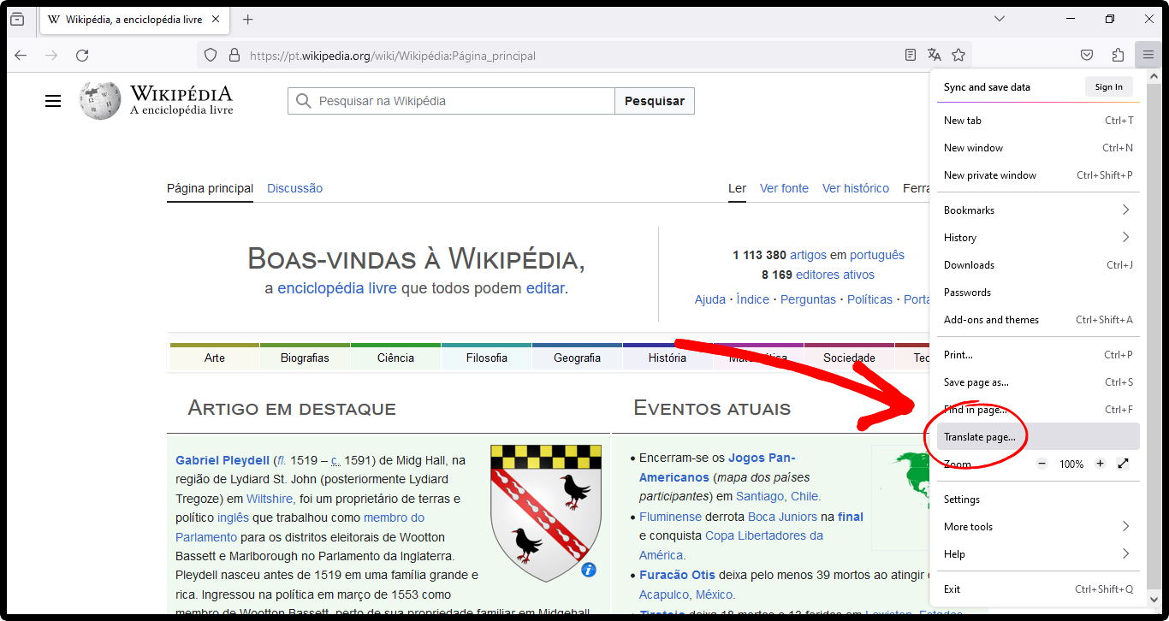Screen dimensions: 1169x621
Task: Close the Wikipédia browser tab
Action: click(x=215, y=20)
